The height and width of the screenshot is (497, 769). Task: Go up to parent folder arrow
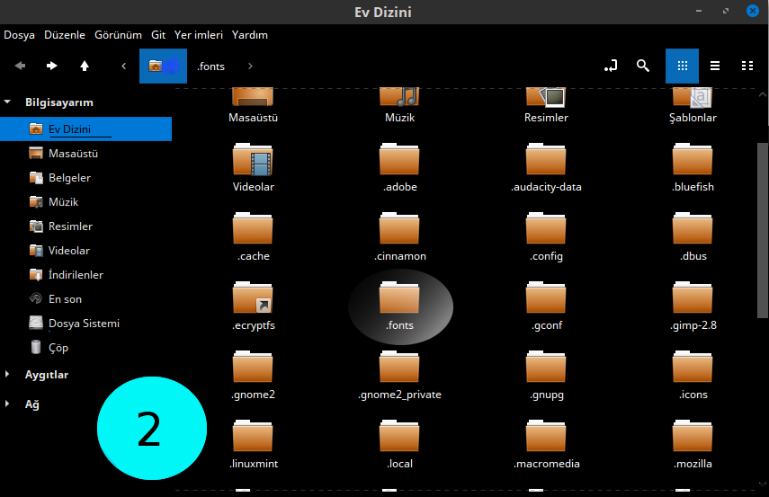85,66
